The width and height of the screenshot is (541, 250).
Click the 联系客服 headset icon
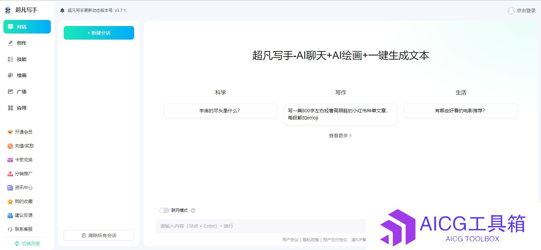(10, 229)
